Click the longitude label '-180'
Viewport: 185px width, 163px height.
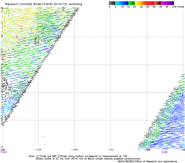click(2, 150)
